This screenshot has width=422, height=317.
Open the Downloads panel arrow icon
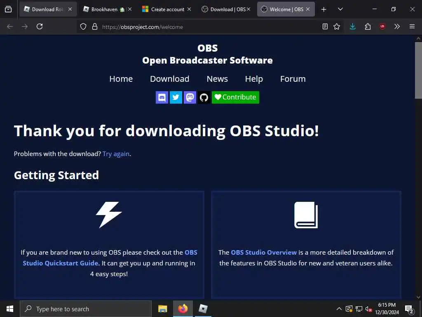(x=353, y=26)
